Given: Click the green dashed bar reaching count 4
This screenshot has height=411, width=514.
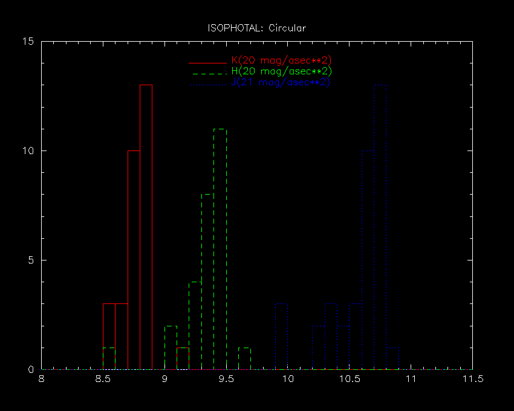Looking at the screenshot, I should [x=195, y=325].
